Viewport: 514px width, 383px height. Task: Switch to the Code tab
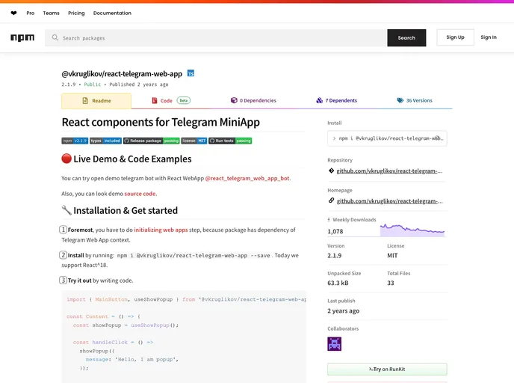tap(171, 100)
